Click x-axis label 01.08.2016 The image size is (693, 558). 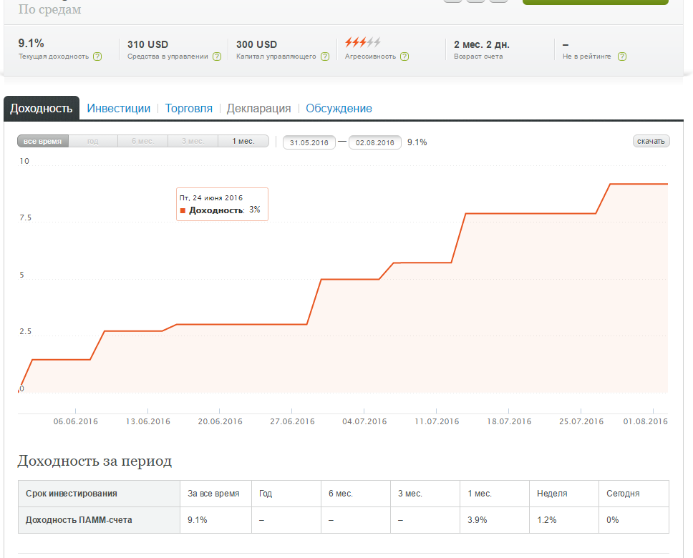(x=645, y=421)
